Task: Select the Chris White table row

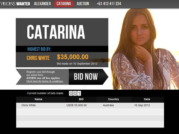Action: (x=90, y=106)
